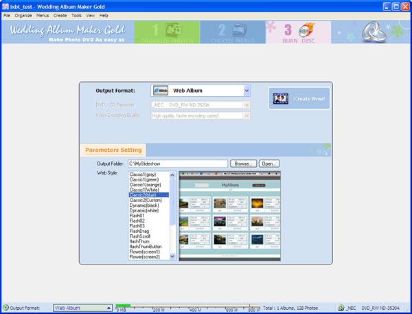Go to step 1 Organize Photos
The width and height of the screenshot is (412, 314).
pos(167,32)
